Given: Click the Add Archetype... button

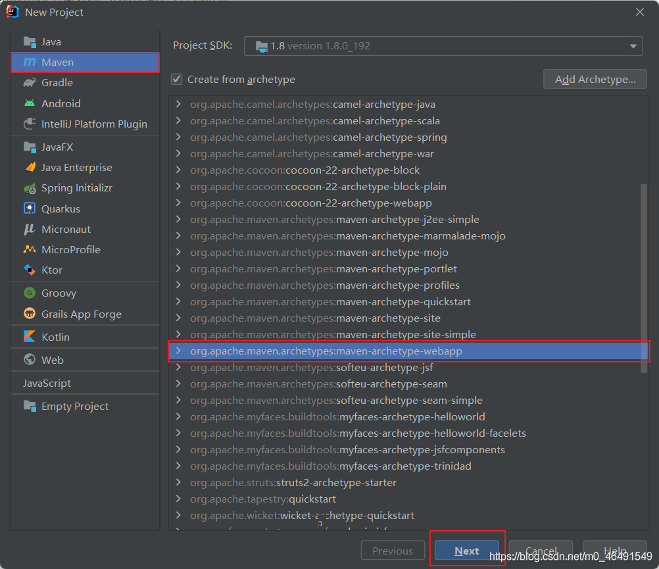Looking at the screenshot, I should pyautogui.click(x=595, y=79).
